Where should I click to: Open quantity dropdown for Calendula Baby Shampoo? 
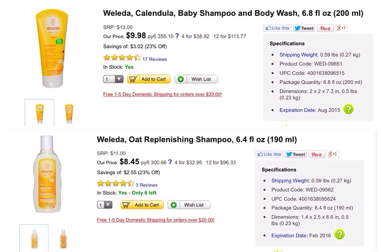[113, 79]
